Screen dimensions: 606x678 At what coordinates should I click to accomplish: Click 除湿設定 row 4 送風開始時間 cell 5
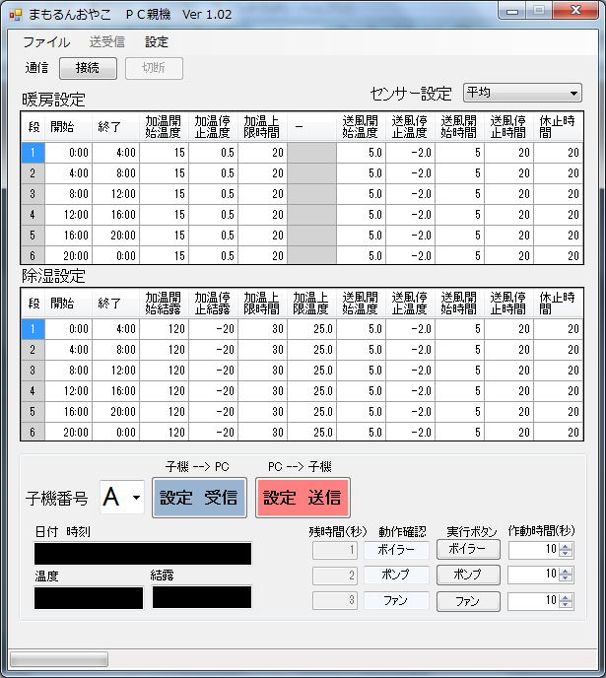tap(459, 391)
